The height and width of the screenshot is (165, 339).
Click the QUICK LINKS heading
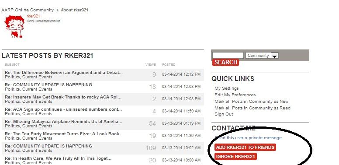click(233, 79)
